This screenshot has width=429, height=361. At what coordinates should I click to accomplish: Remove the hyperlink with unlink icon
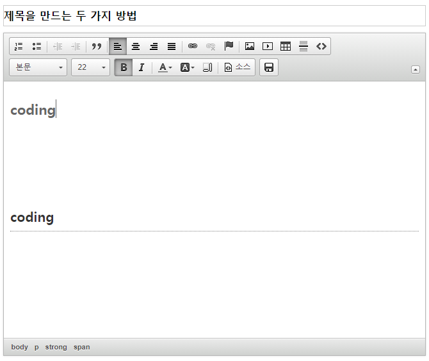(x=211, y=46)
